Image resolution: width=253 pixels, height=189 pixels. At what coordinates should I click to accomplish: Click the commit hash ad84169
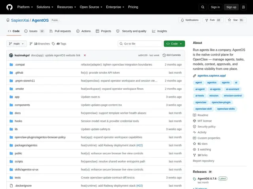(x=143, y=55)
